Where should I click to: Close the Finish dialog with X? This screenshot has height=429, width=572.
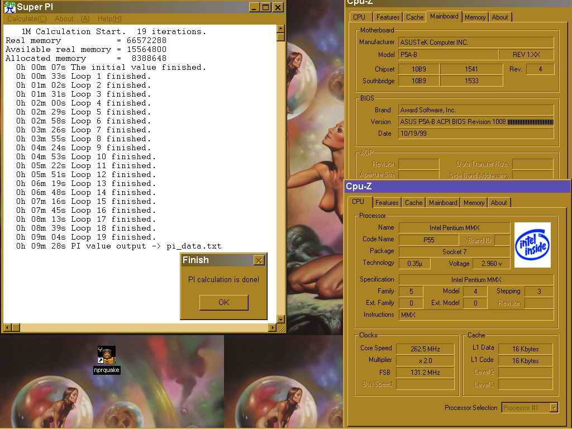click(259, 260)
